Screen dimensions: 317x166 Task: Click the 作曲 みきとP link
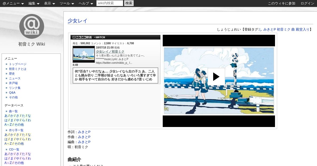tap(84, 137)
